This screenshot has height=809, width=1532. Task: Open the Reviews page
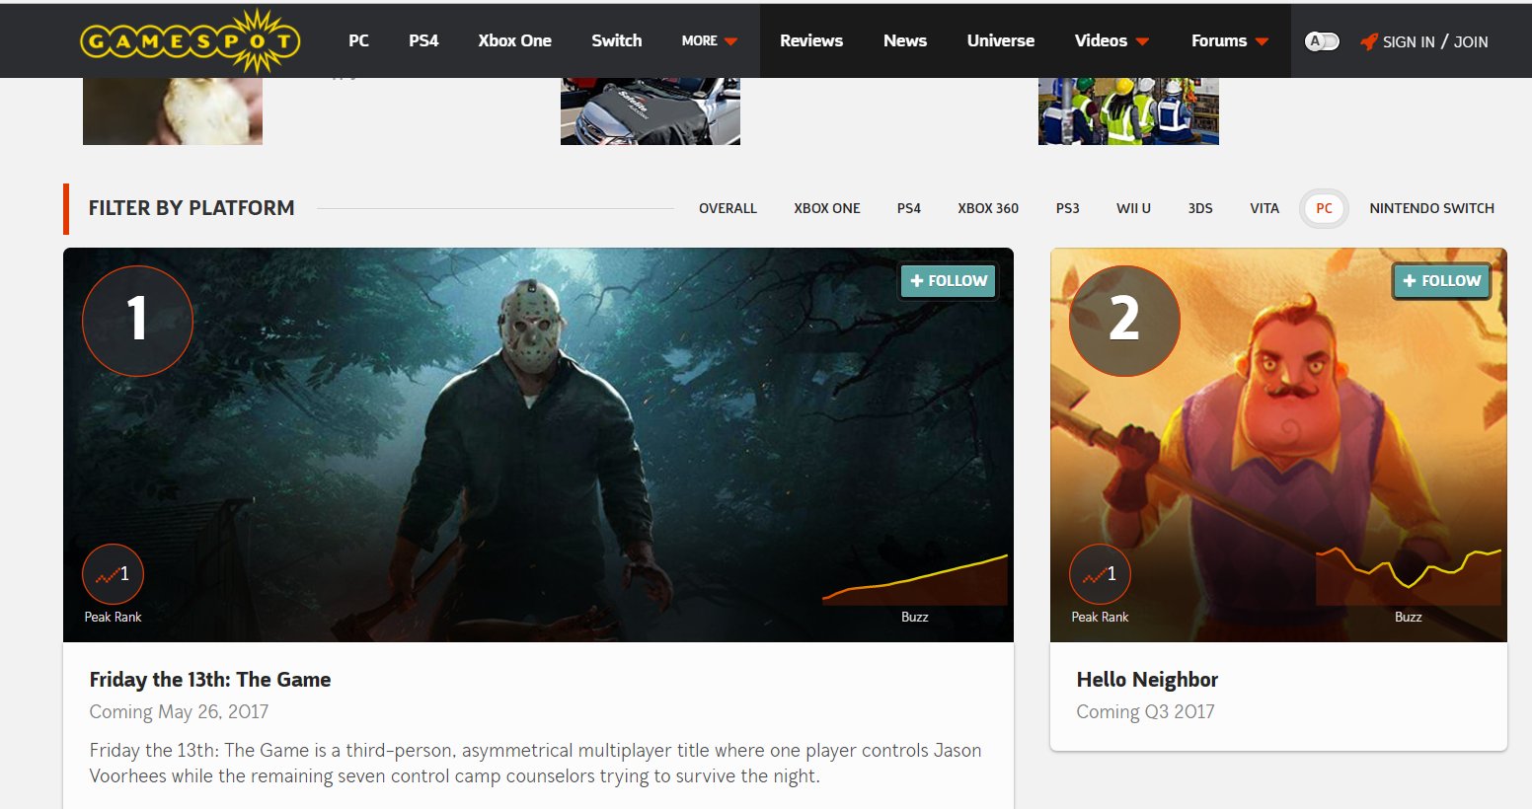pos(811,40)
